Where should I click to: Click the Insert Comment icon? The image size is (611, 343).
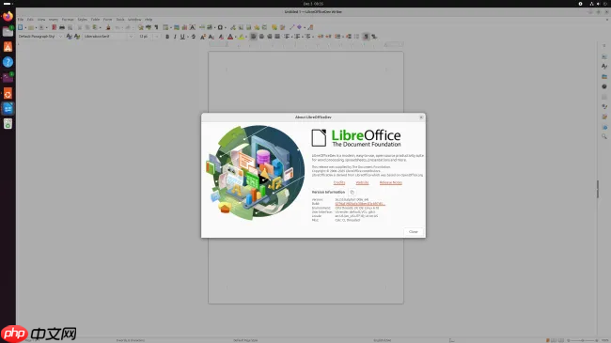pyautogui.click(x=274, y=27)
